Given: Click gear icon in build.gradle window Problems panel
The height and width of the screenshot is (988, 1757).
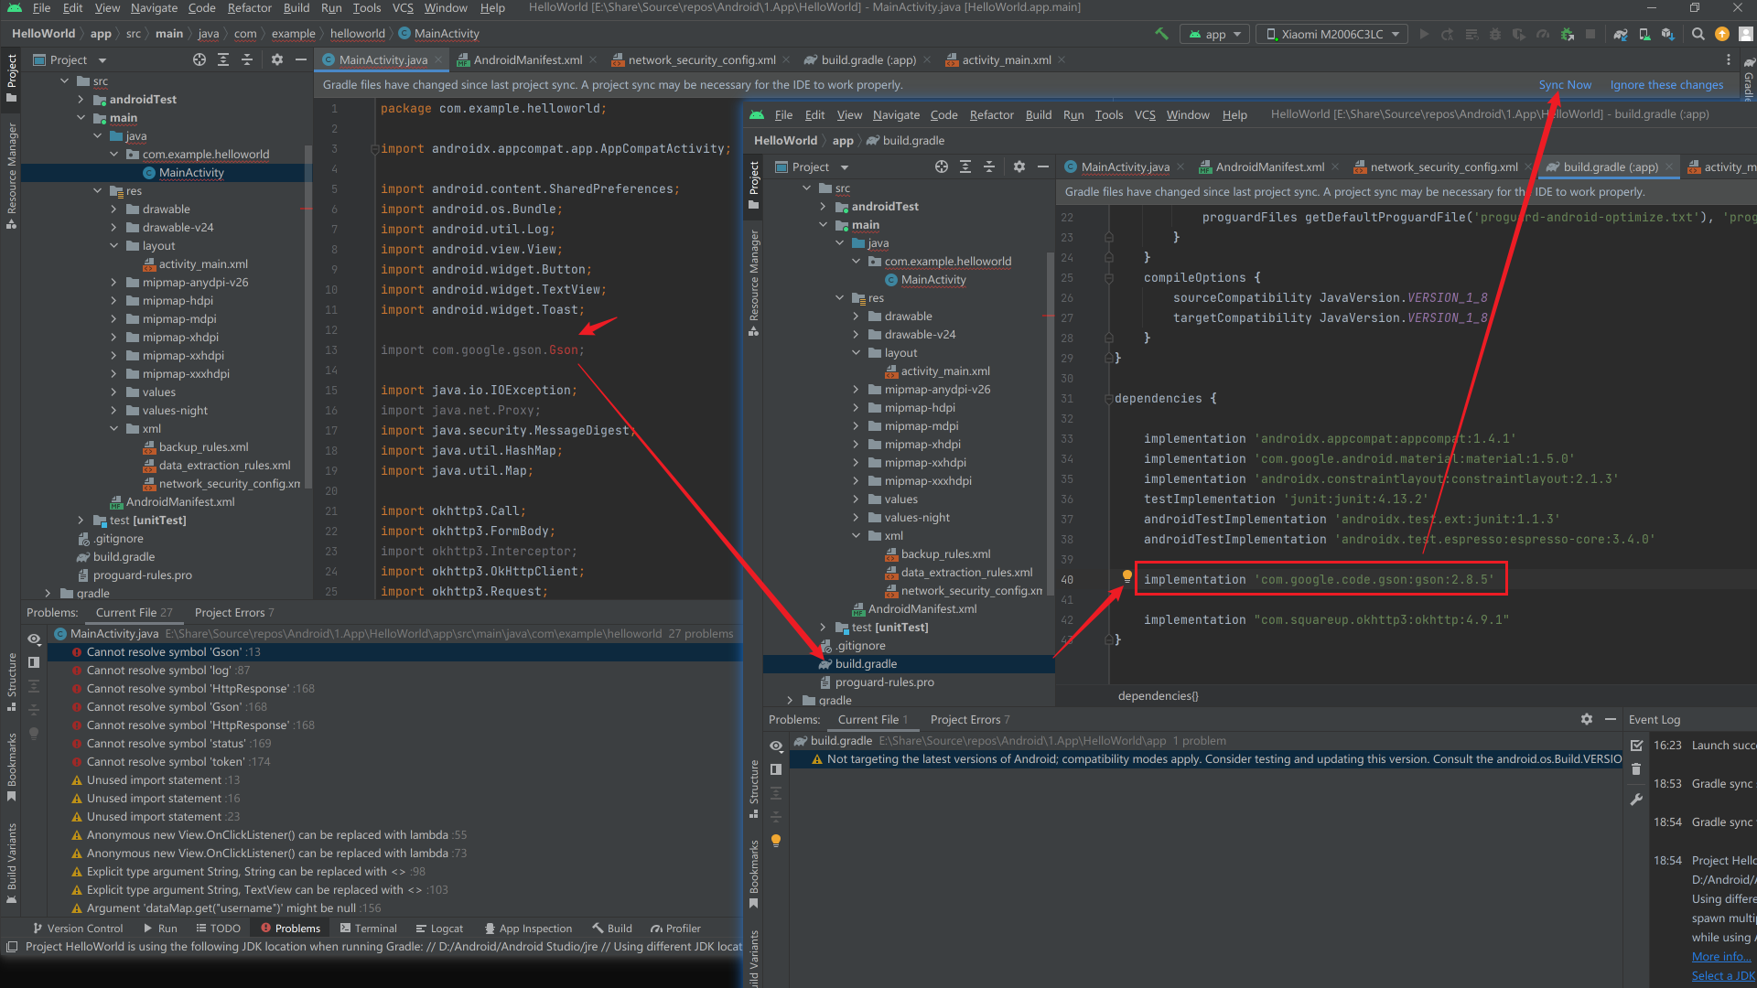Looking at the screenshot, I should (x=1587, y=719).
